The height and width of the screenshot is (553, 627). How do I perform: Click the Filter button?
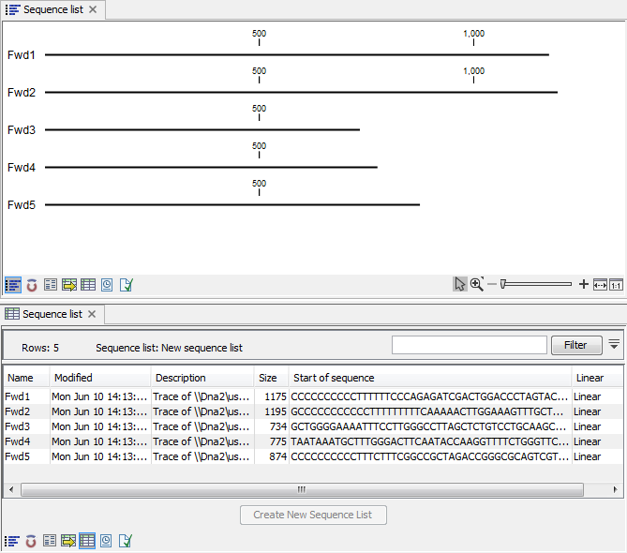pos(576,345)
